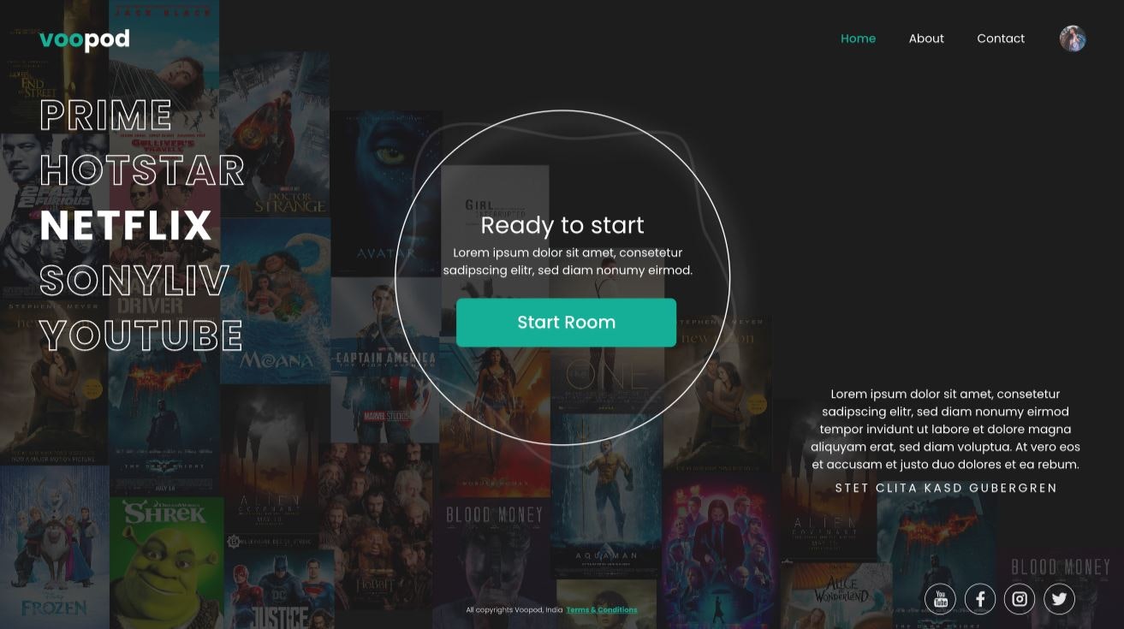The image size is (1124, 629).
Task: Click the voopod logo
Action: (x=85, y=39)
